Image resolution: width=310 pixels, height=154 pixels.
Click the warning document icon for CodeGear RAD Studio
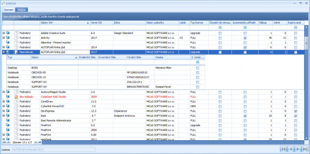pos(17,97)
